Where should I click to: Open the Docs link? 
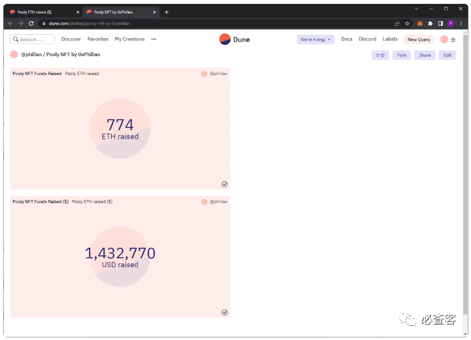pos(347,39)
